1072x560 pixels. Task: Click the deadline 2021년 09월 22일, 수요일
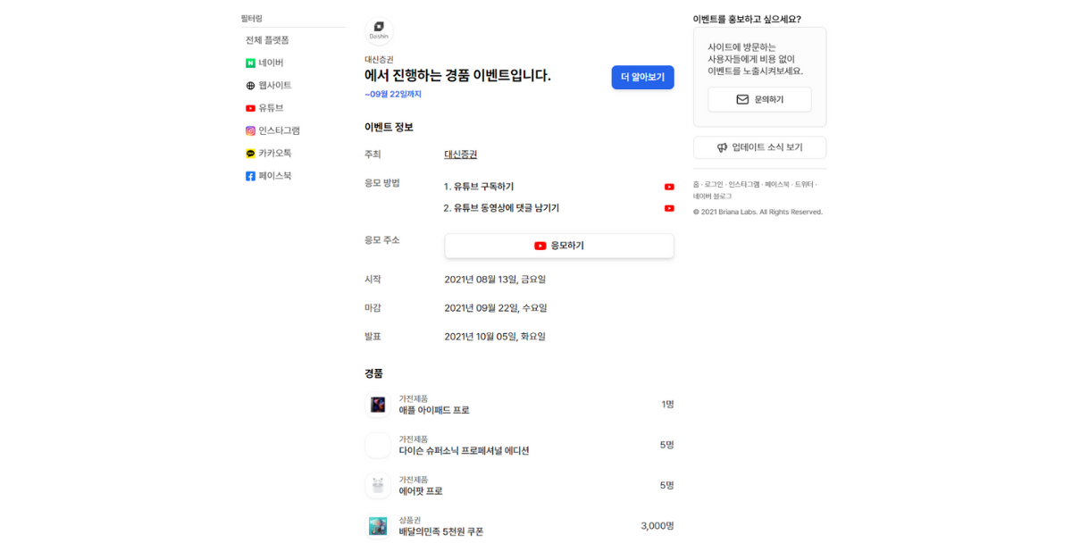pyautogui.click(x=496, y=308)
